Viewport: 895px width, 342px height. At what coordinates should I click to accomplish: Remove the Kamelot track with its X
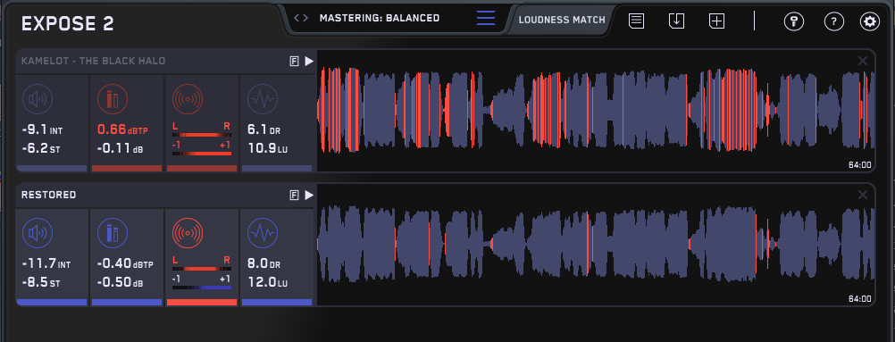point(863,61)
